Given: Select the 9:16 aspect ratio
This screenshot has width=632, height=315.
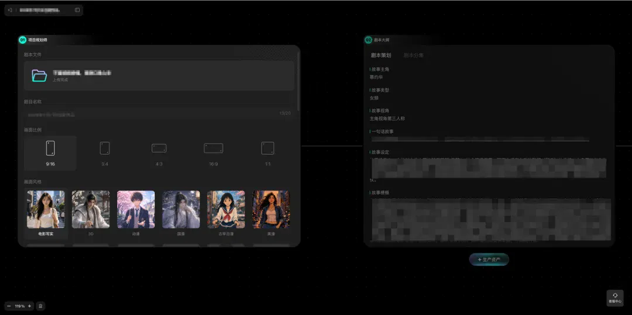Looking at the screenshot, I should 50,153.
